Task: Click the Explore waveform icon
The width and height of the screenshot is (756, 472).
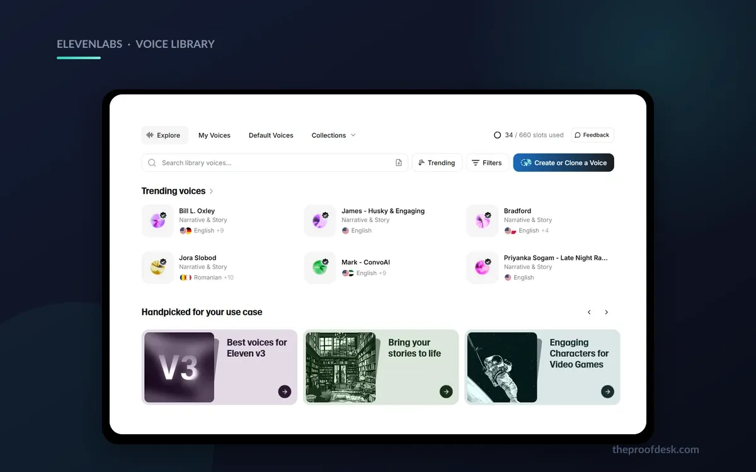Action: click(150, 135)
